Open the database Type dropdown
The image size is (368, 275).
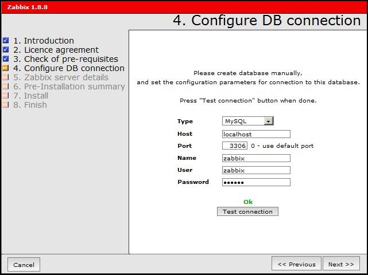point(247,121)
